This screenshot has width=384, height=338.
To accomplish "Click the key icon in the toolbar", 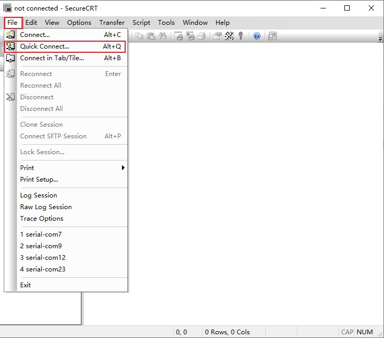I will 241,36.
